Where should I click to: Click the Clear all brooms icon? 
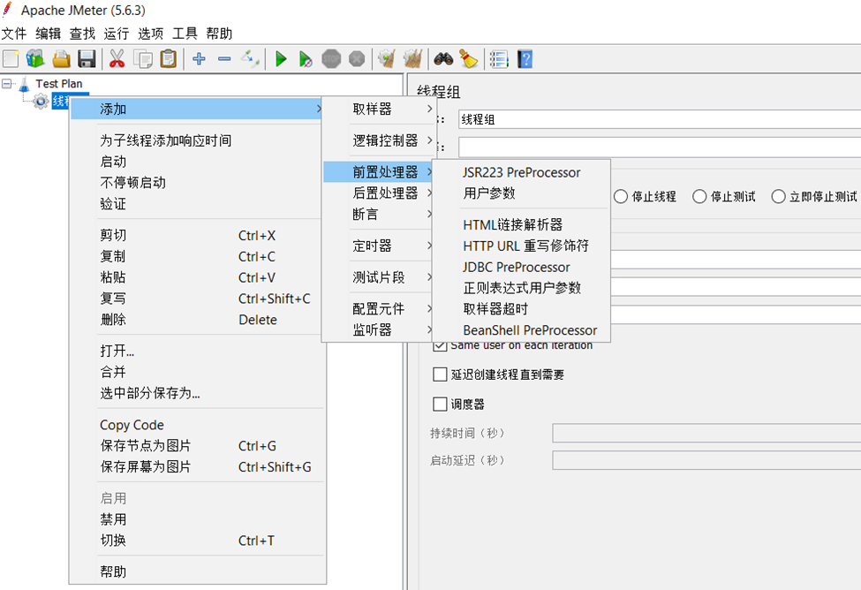(x=413, y=59)
